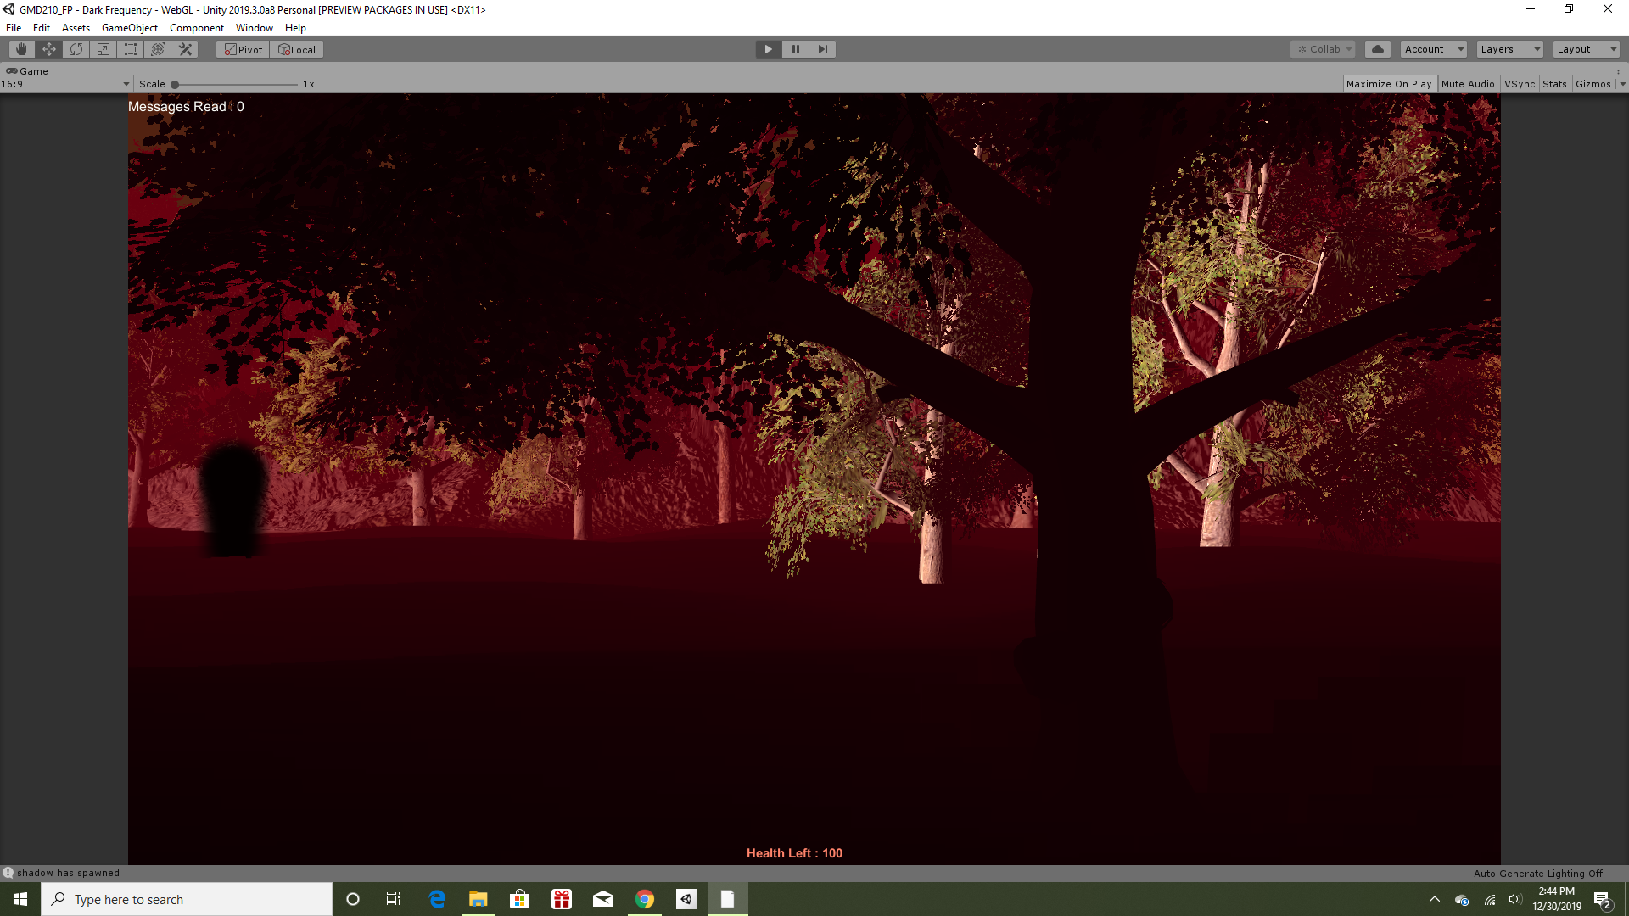Click the Step frame button
Viewport: 1629px width, 916px height.
pyautogui.click(x=822, y=49)
